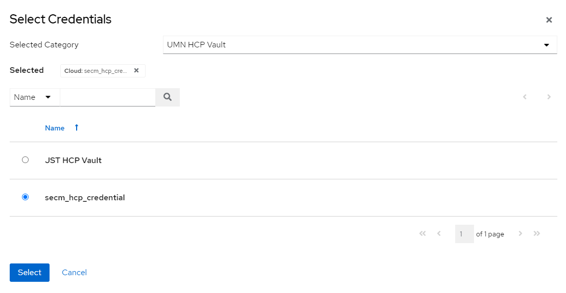Go to previous page in bottom pagination

click(439, 233)
